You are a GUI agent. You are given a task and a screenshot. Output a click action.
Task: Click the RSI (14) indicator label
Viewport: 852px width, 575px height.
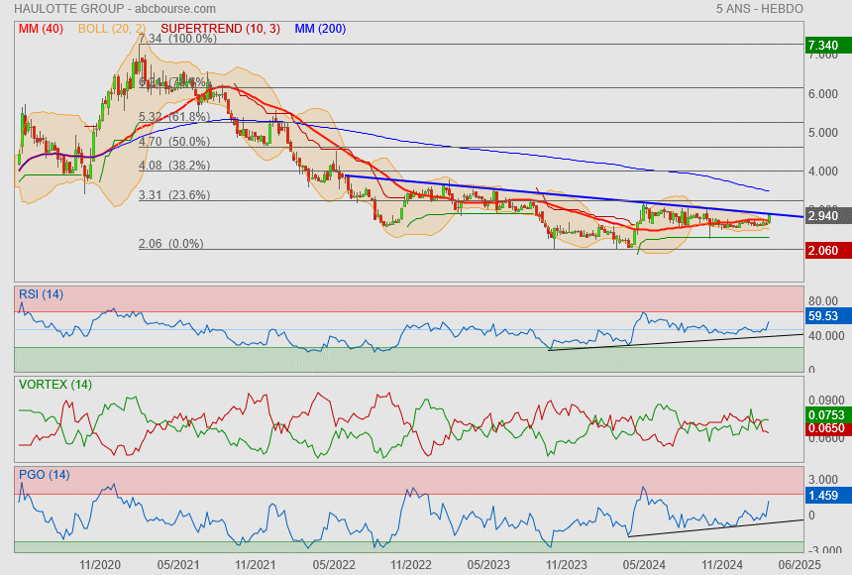41,294
